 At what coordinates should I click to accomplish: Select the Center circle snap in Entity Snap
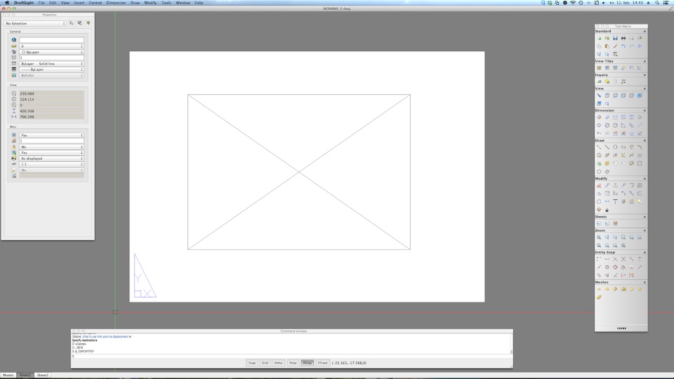pyautogui.click(x=607, y=267)
